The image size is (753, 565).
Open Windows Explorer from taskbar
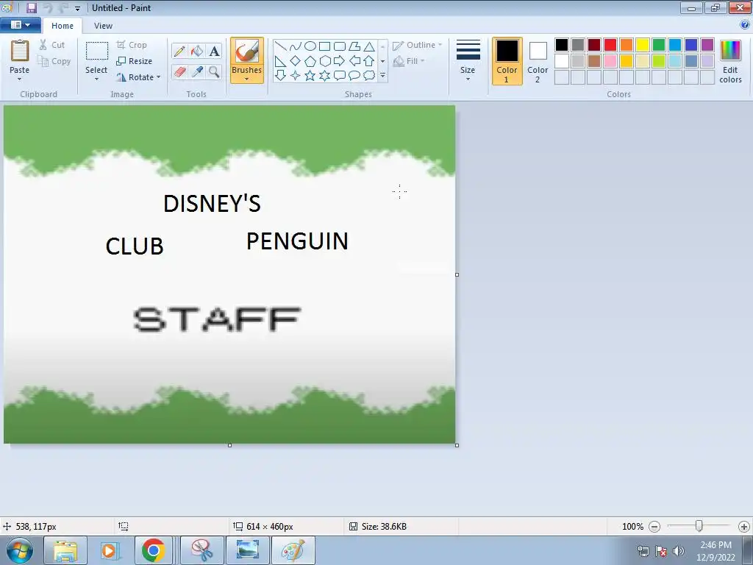[x=65, y=550]
